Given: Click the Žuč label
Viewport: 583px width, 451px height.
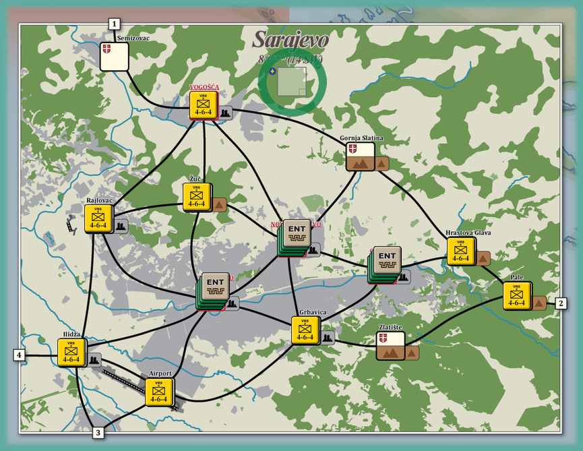Looking at the screenshot, I should [195, 179].
